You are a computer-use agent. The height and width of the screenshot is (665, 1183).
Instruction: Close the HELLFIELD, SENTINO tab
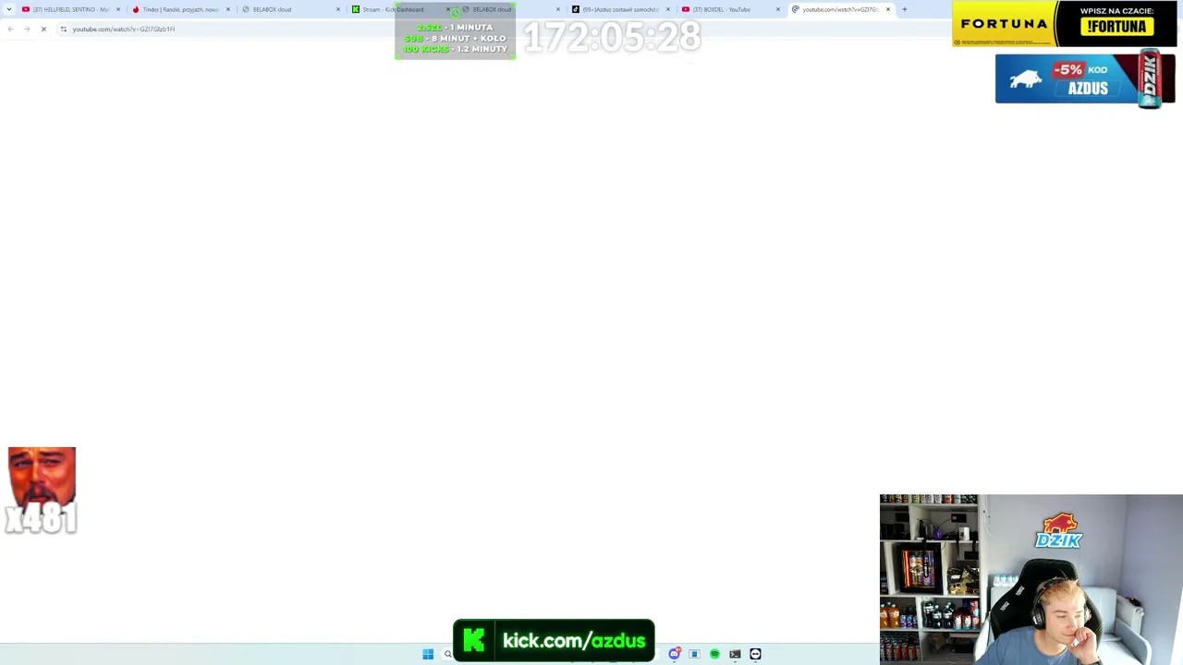pyautogui.click(x=118, y=9)
